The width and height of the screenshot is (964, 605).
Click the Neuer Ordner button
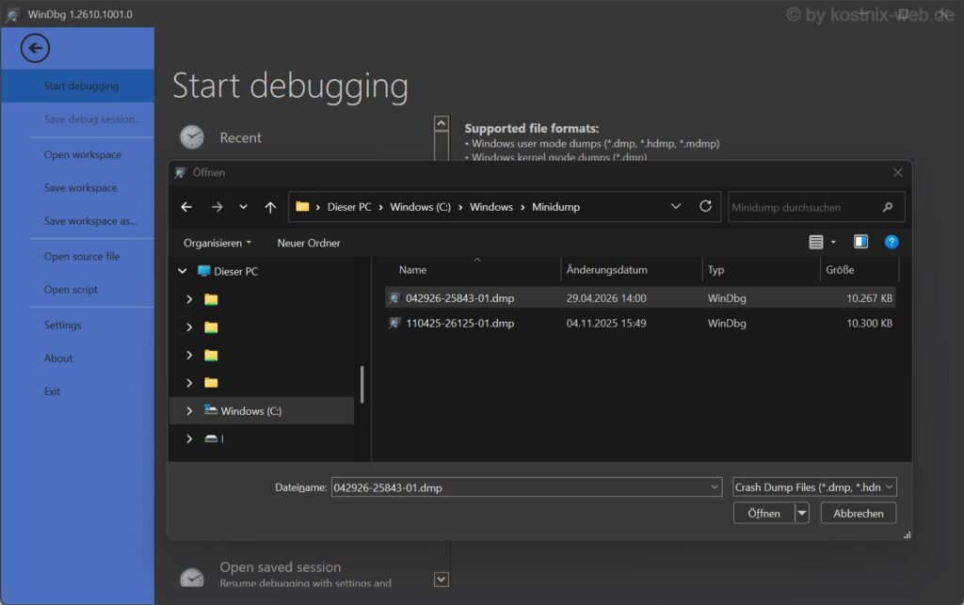click(x=309, y=243)
